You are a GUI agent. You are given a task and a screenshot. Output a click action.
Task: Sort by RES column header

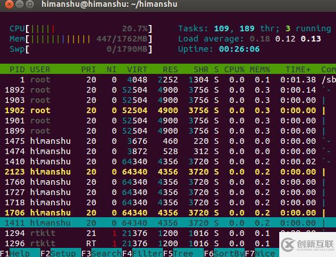pyautogui.click(x=170, y=69)
